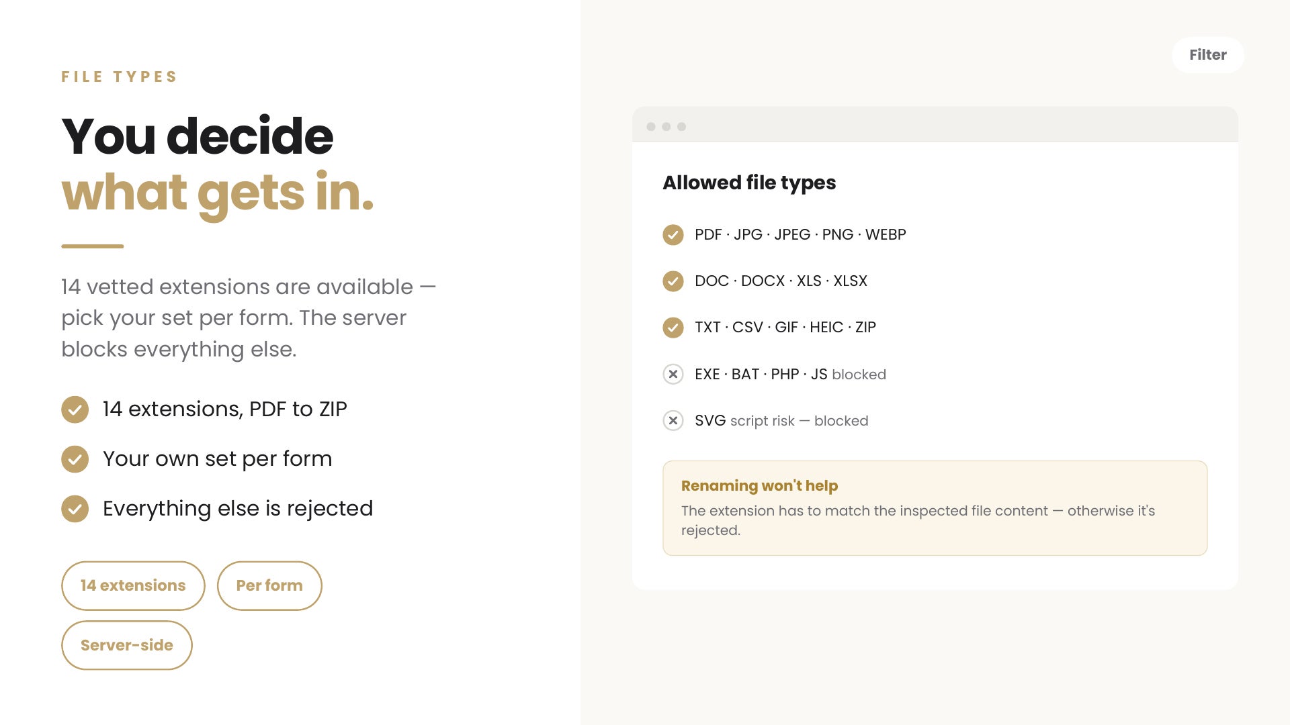Click the Filter button

(1207, 55)
